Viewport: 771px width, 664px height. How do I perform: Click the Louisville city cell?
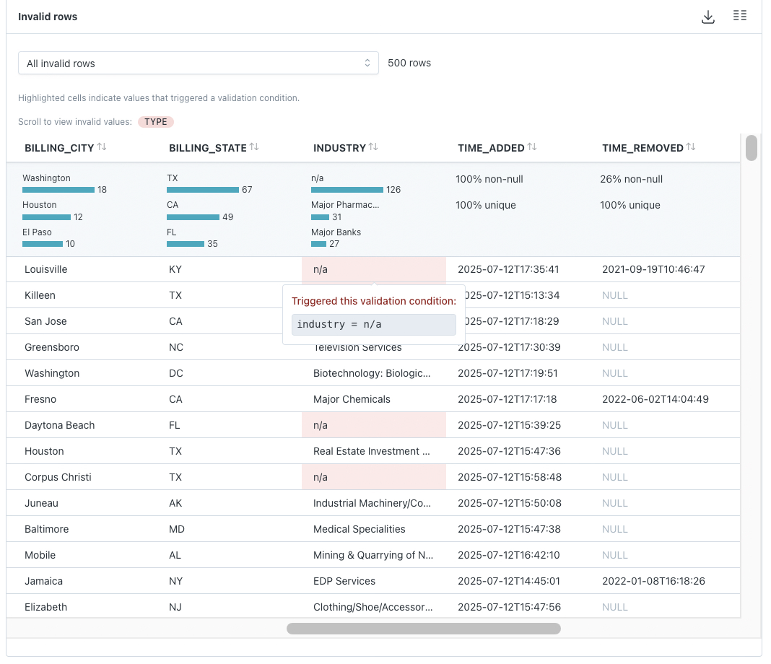[45, 269]
